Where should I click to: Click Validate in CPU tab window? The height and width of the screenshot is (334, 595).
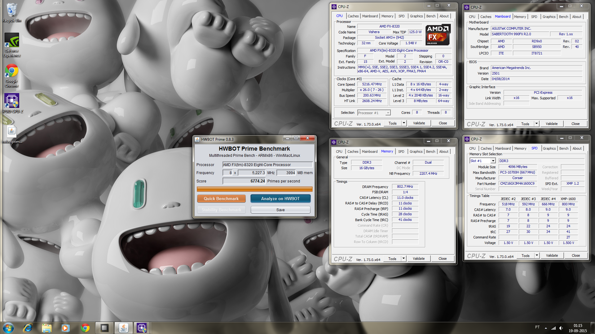pos(419,123)
